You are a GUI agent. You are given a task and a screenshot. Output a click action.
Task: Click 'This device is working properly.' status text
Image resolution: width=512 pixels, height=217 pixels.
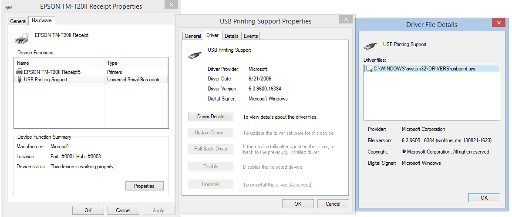[x=83, y=167]
